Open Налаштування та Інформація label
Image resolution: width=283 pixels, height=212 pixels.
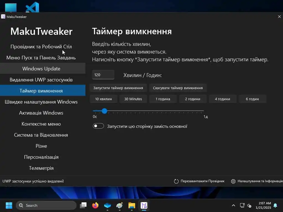[260, 181]
